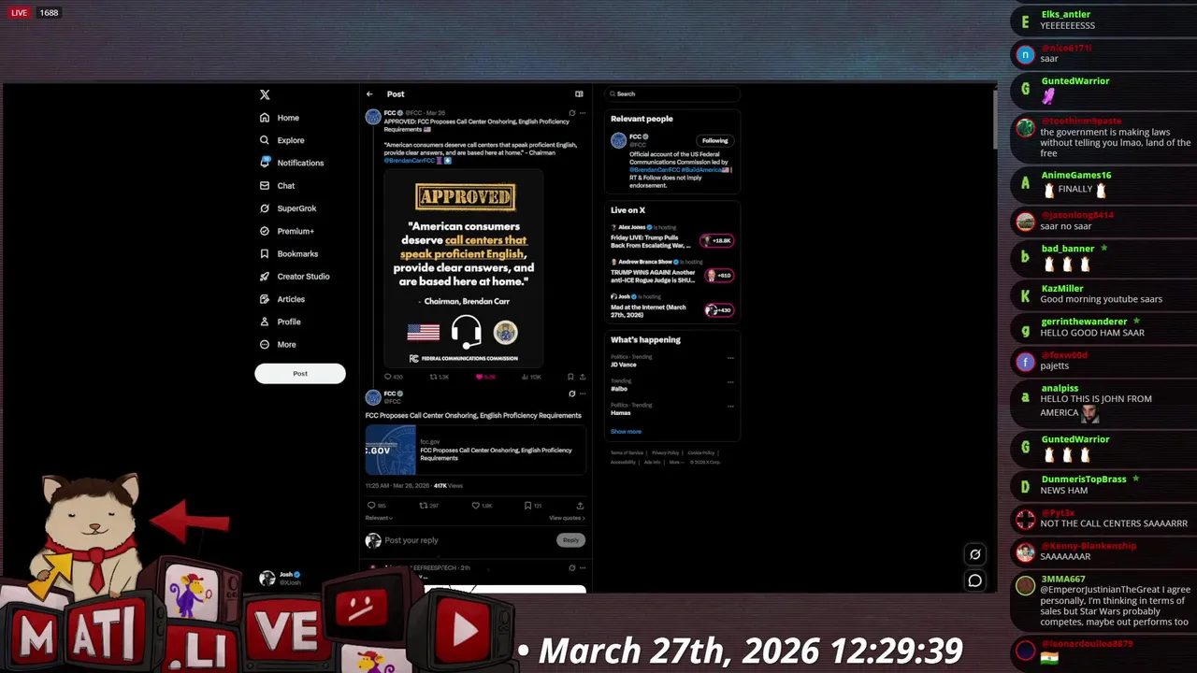Click the Creator Studio rocket icon
The image size is (1197, 673).
265,277
